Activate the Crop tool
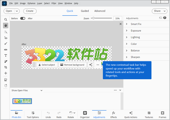 coord(6,67)
